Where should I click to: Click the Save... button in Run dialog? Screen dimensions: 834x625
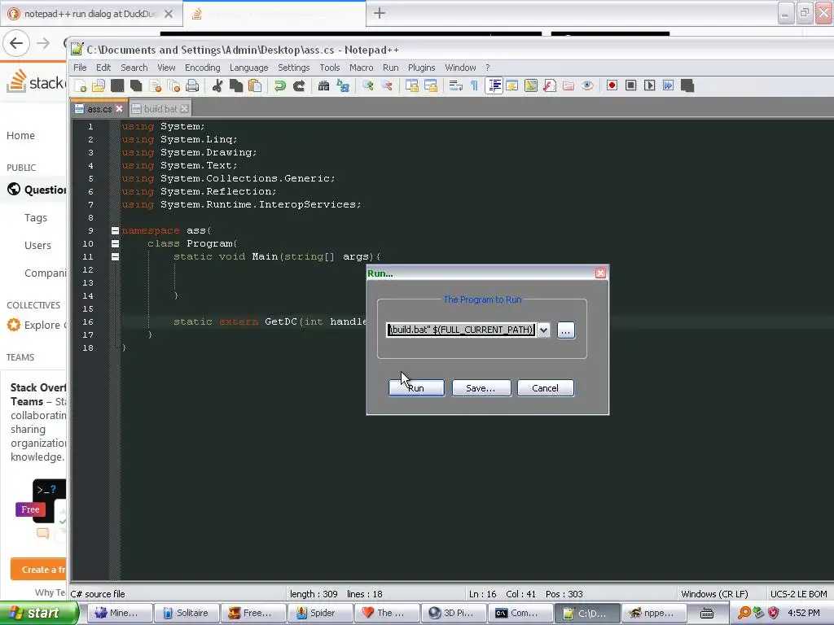click(481, 388)
